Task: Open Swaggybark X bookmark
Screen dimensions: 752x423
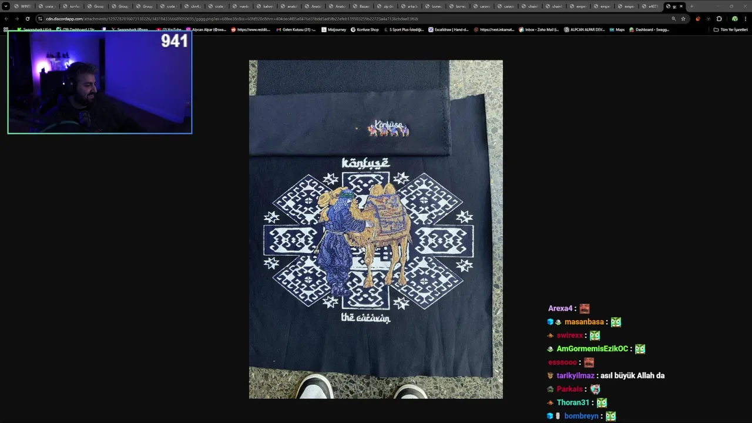Action: tap(129, 29)
